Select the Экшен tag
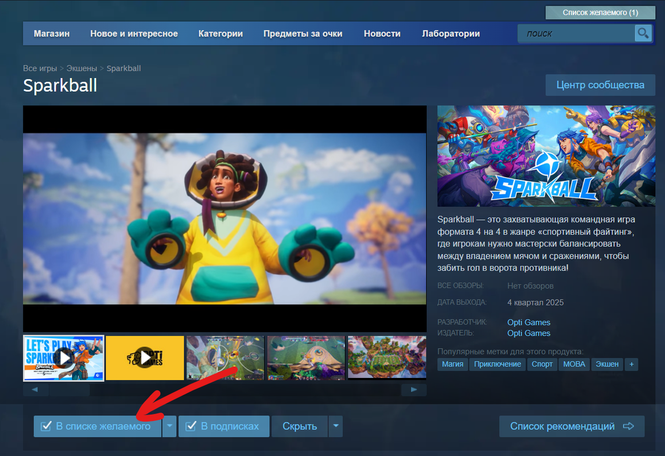665x456 pixels. coord(607,364)
